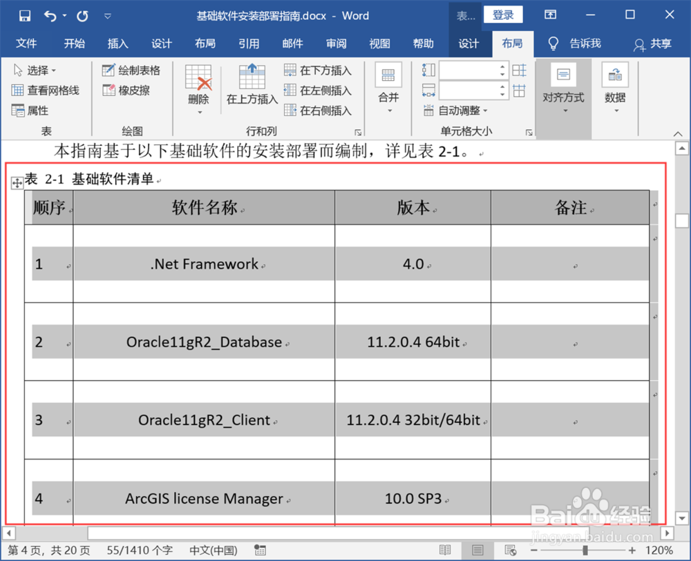Click the page count 第4页,共20页 status
The image size is (691, 561).
pos(49,550)
